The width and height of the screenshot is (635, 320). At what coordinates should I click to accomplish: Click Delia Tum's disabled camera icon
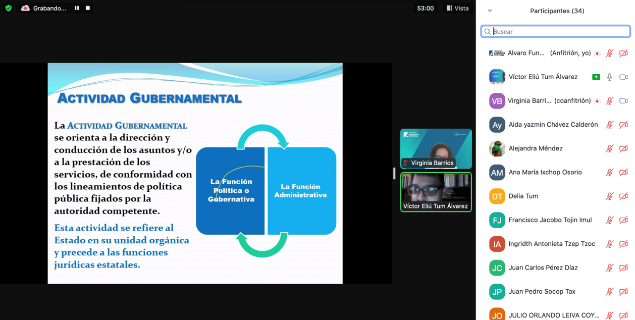(623, 196)
